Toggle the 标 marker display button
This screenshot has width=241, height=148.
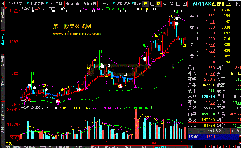coord(146,4)
